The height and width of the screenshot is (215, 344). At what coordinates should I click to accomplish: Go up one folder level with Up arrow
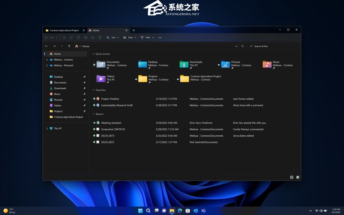pyautogui.click(x=69, y=46)
